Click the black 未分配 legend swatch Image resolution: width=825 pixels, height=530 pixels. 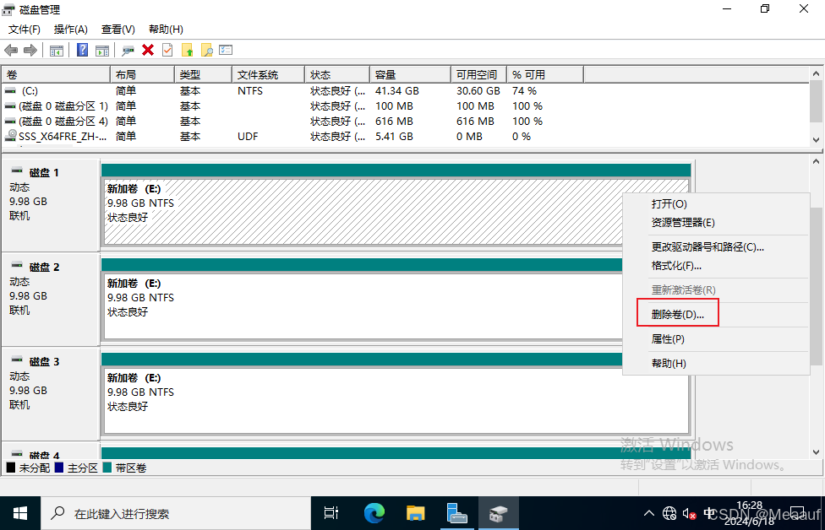click(x=10, y=468)
